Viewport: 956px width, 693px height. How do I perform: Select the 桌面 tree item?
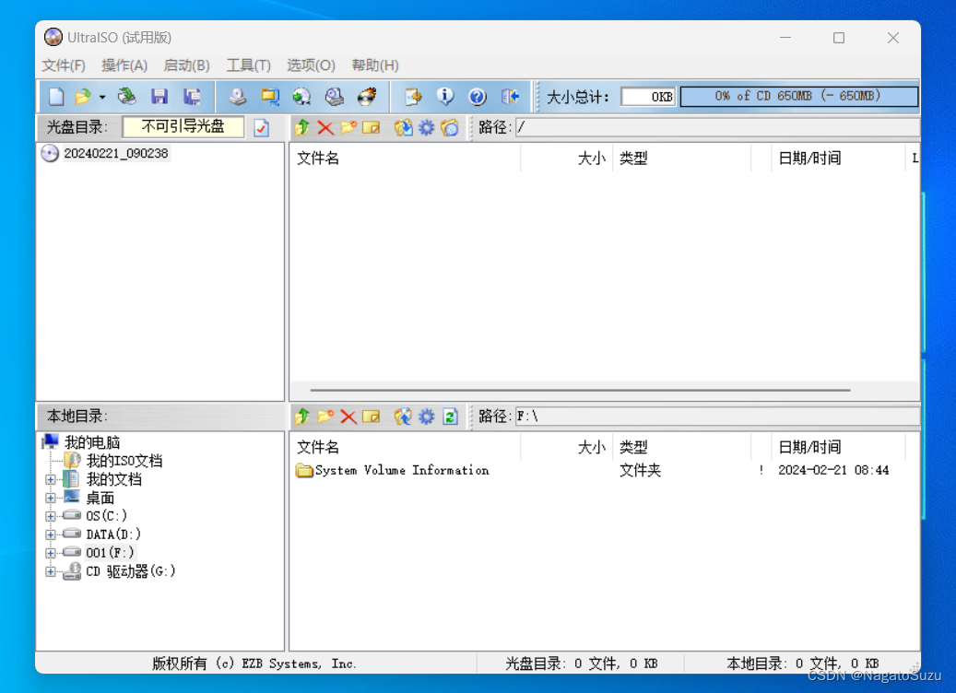click(x=100, y=498)
